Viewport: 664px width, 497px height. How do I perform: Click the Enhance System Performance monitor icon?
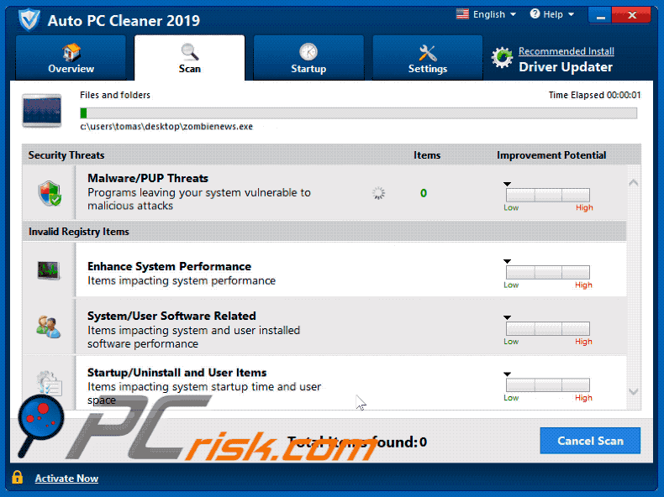[49, 270]
